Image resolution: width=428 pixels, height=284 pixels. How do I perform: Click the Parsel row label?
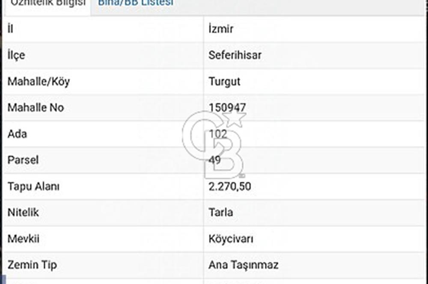click(x=23, y=160)
